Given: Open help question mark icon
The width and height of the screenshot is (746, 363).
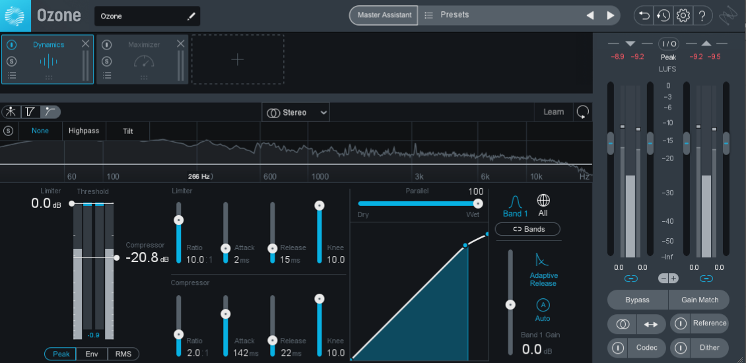Looking at the screenshot, I should click(702, 16).
